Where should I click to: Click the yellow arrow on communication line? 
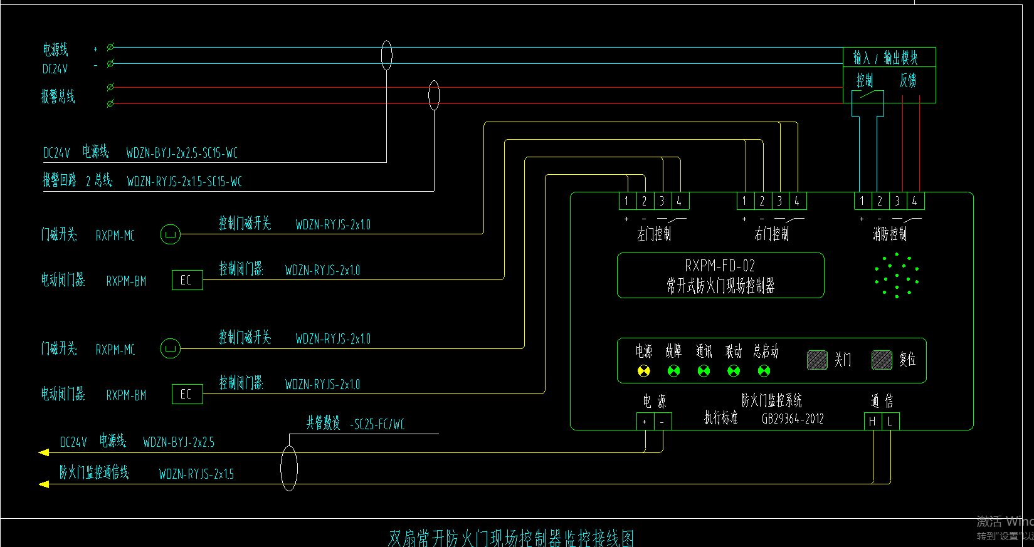coord(44,484)
